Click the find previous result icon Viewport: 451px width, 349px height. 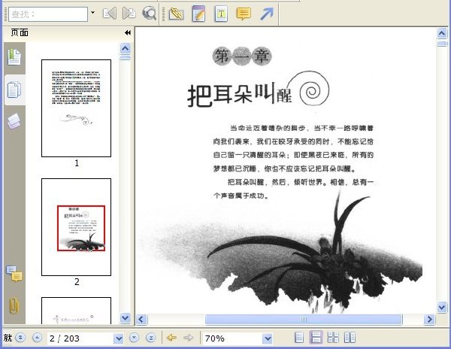click(110, 14)
